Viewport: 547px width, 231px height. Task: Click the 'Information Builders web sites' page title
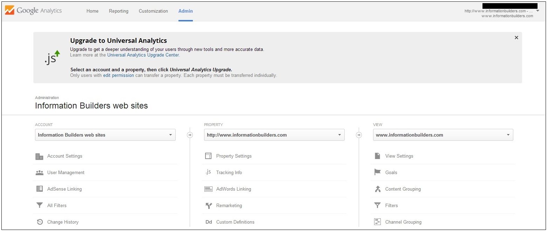92,106
